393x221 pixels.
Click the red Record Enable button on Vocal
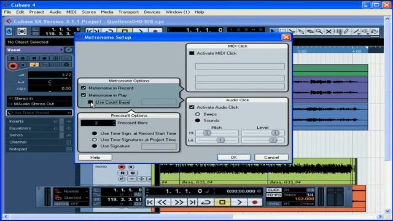click(x=13, y=66)
